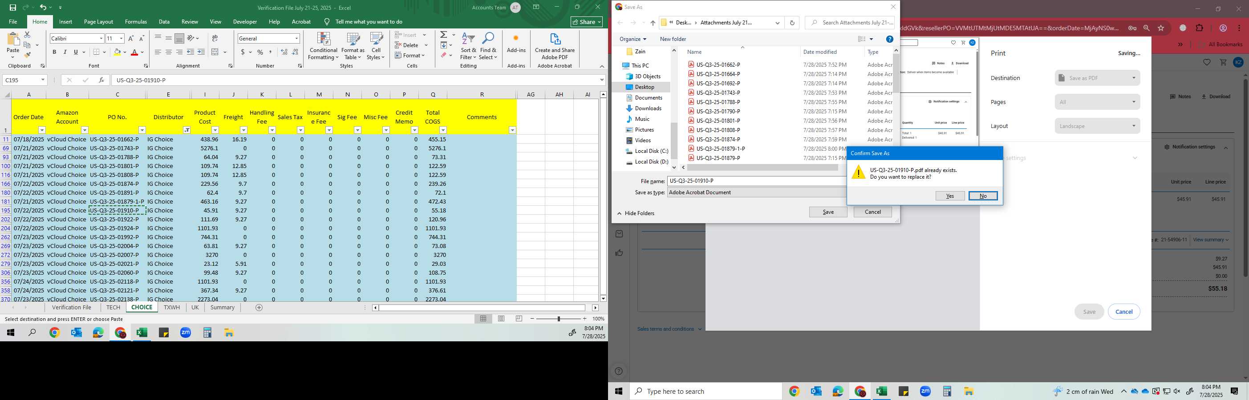Screen dimensions: 1249x400
Task: Click the Save As dialog help icon
Action: [890, 39]
